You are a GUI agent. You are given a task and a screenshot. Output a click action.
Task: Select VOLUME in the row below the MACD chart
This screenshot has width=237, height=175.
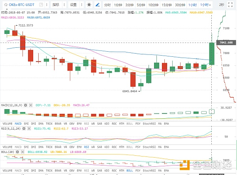(8, 123)
